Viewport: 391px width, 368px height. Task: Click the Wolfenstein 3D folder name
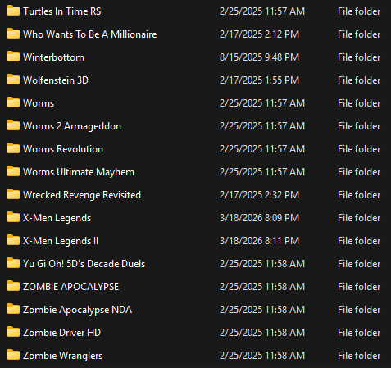(x=56, y=80)
